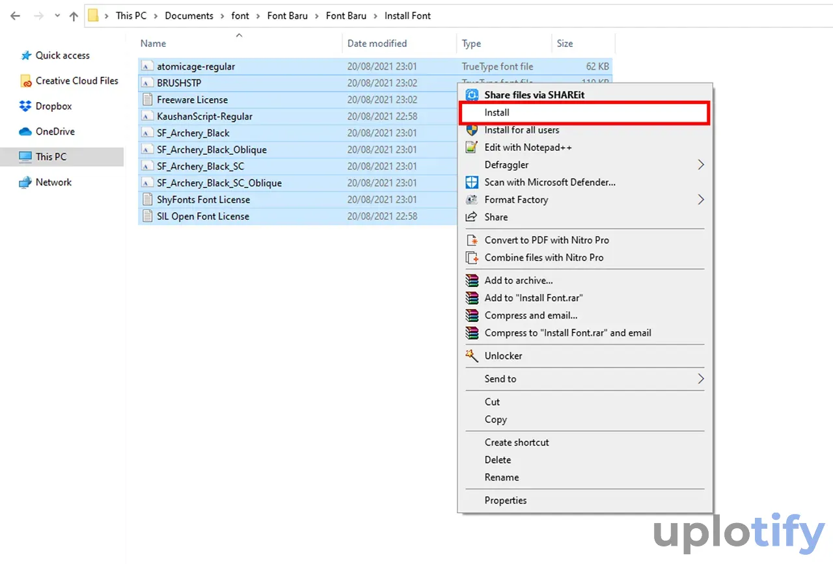Click the BRUSHSTP font file icon
833x564 pixels.
tap(147, 83)
